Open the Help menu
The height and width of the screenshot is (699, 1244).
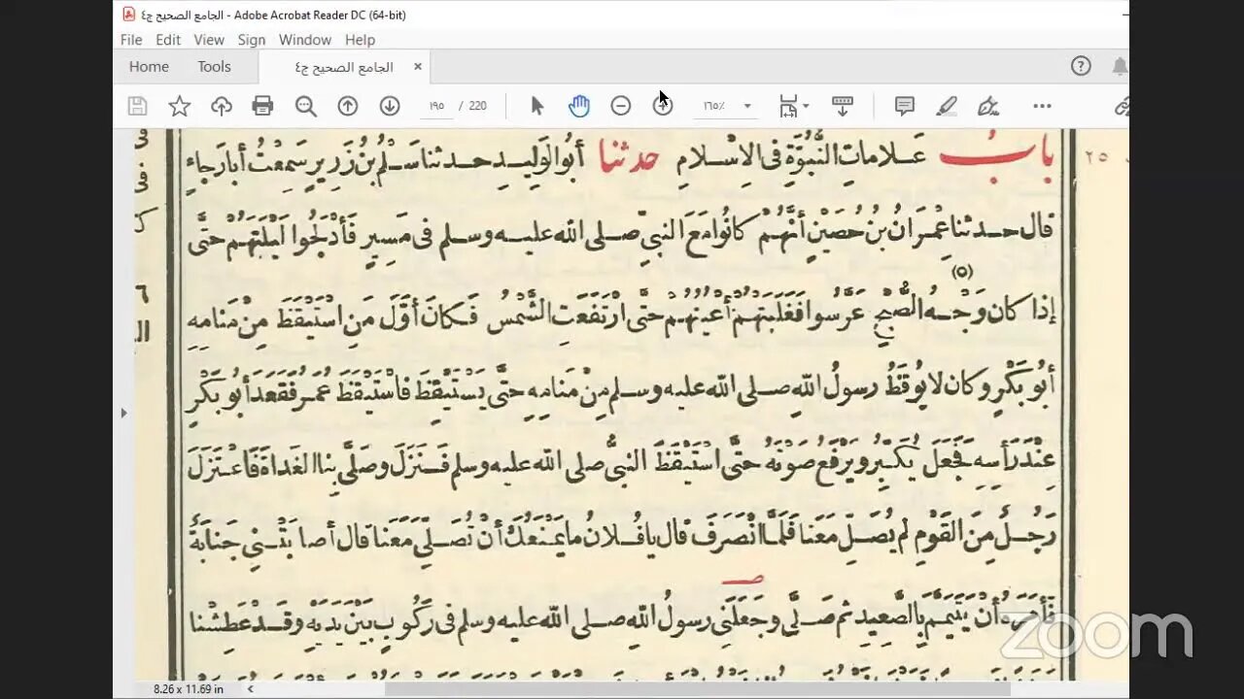tap(360, 40)
